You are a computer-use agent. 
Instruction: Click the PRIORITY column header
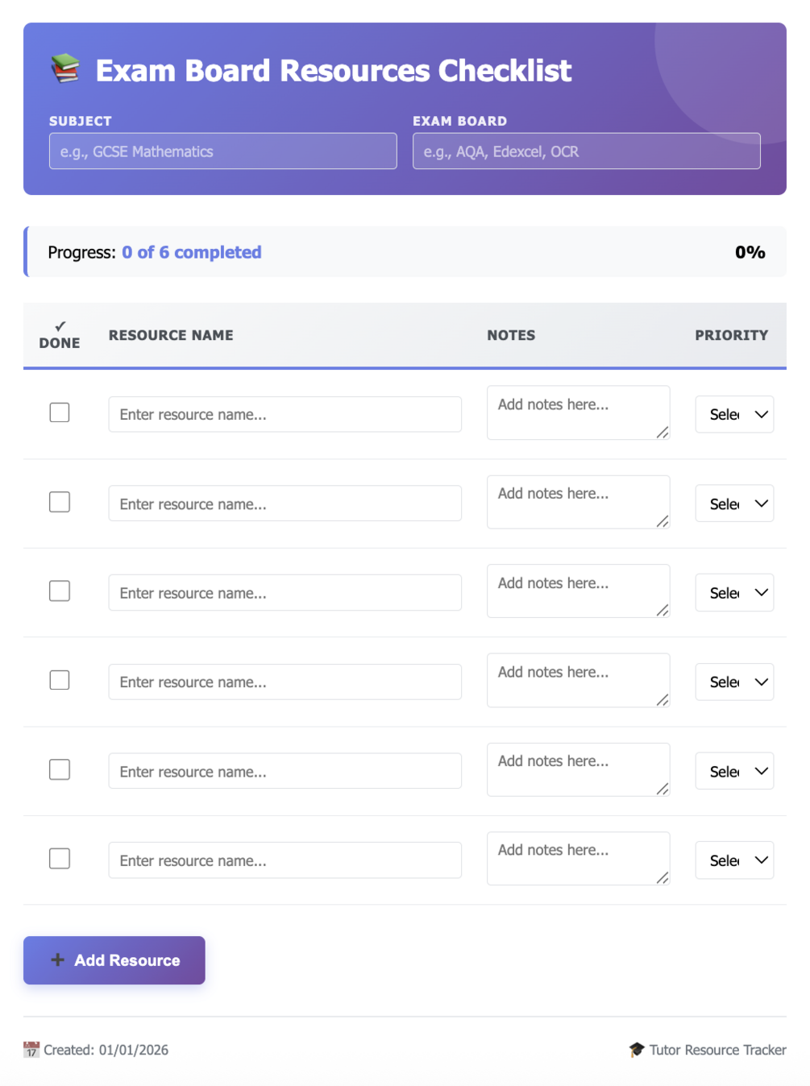point(731,335)
